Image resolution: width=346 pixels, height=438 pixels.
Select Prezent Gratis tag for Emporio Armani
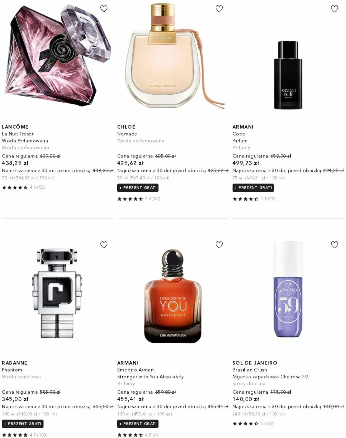138,424
